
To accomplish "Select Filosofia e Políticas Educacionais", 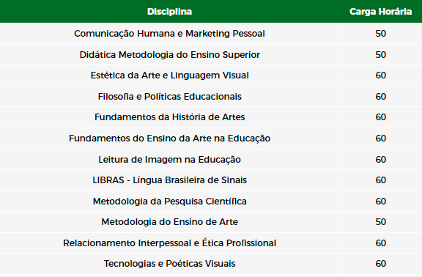I will [x=169, y=97].
